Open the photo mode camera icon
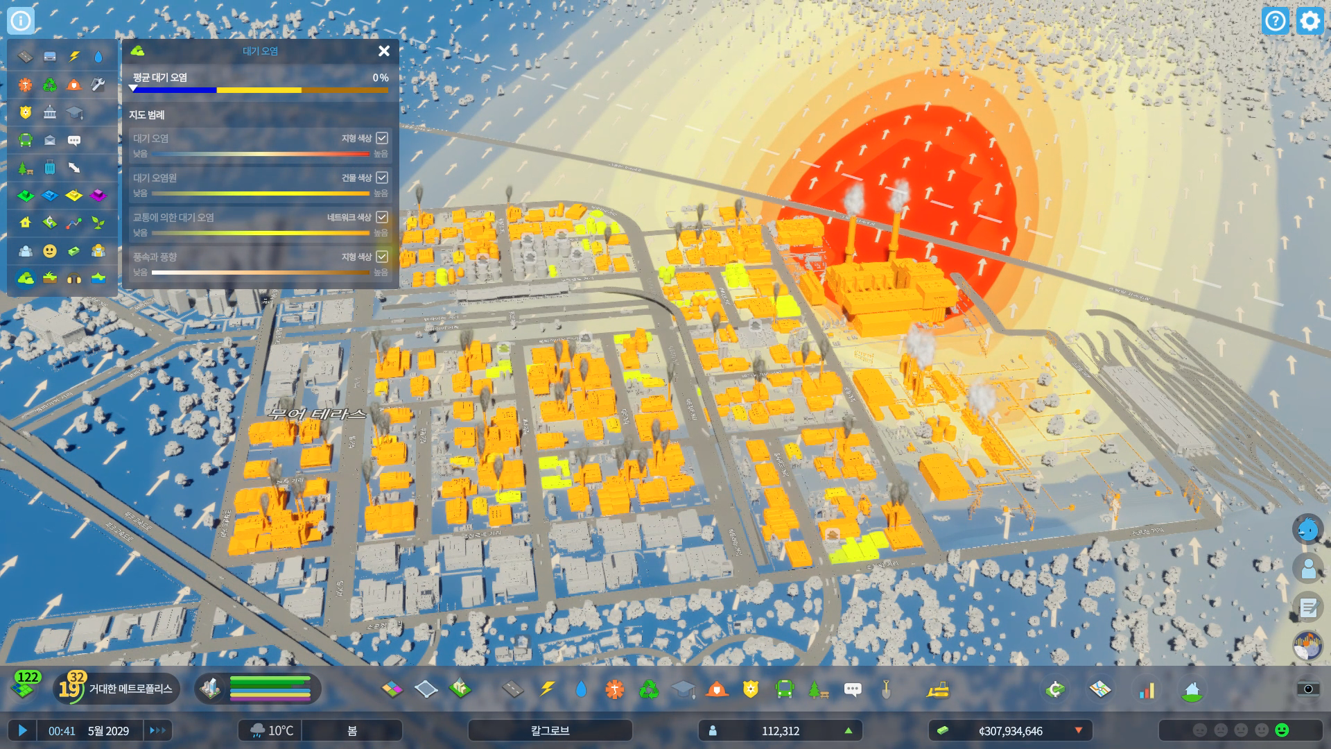The image size is (1331, 749). (1308, 689)
